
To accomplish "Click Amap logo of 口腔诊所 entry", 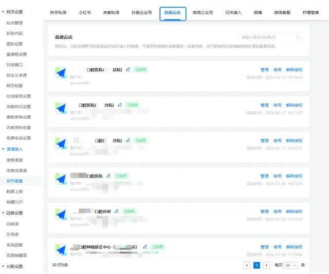I will [62, 217].
